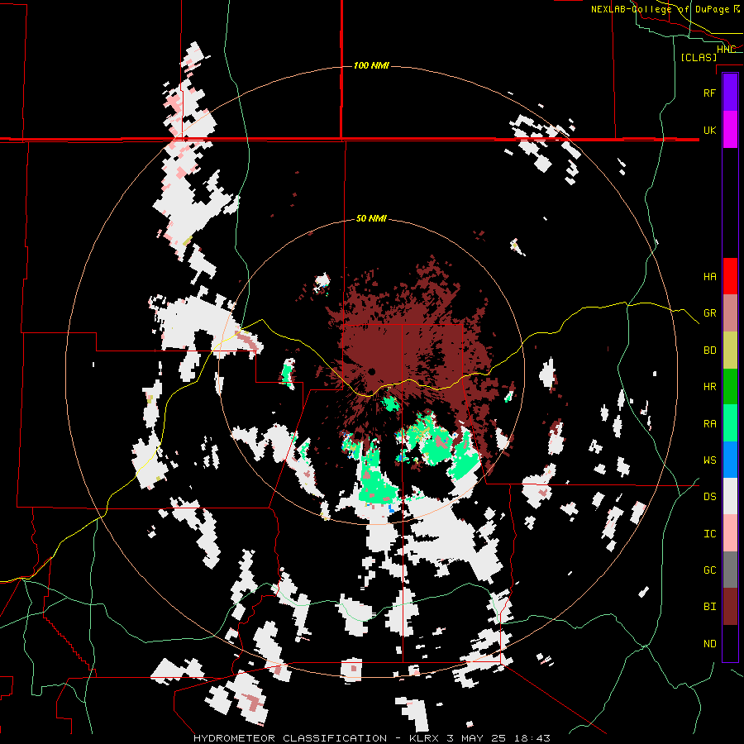Click the "HA" legend label
This screenshot has height=744, width=744.
click(x=709, y=277)
